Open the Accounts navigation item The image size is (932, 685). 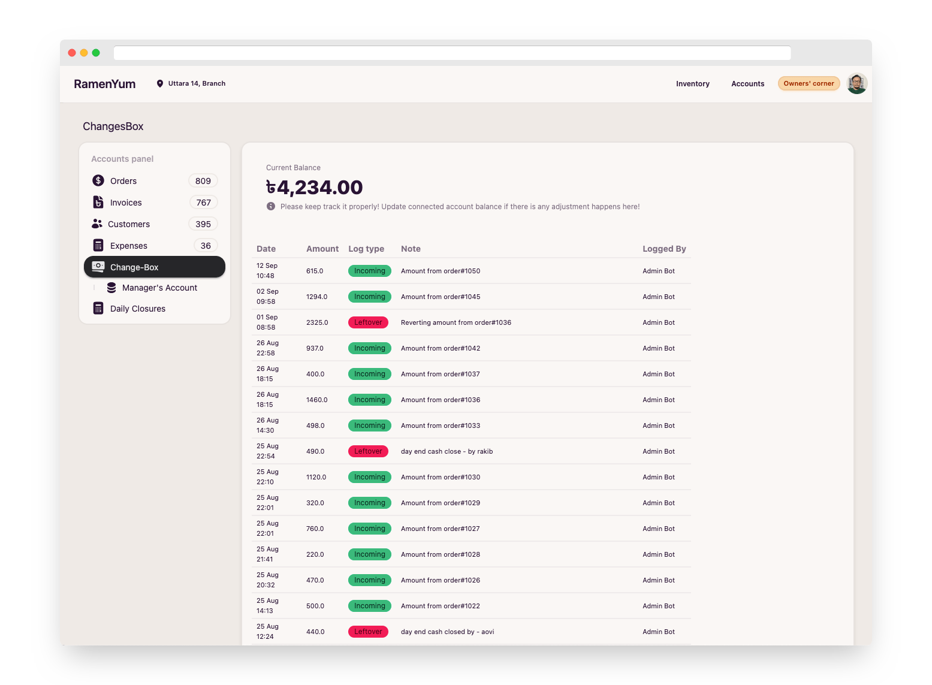(747, 83)
